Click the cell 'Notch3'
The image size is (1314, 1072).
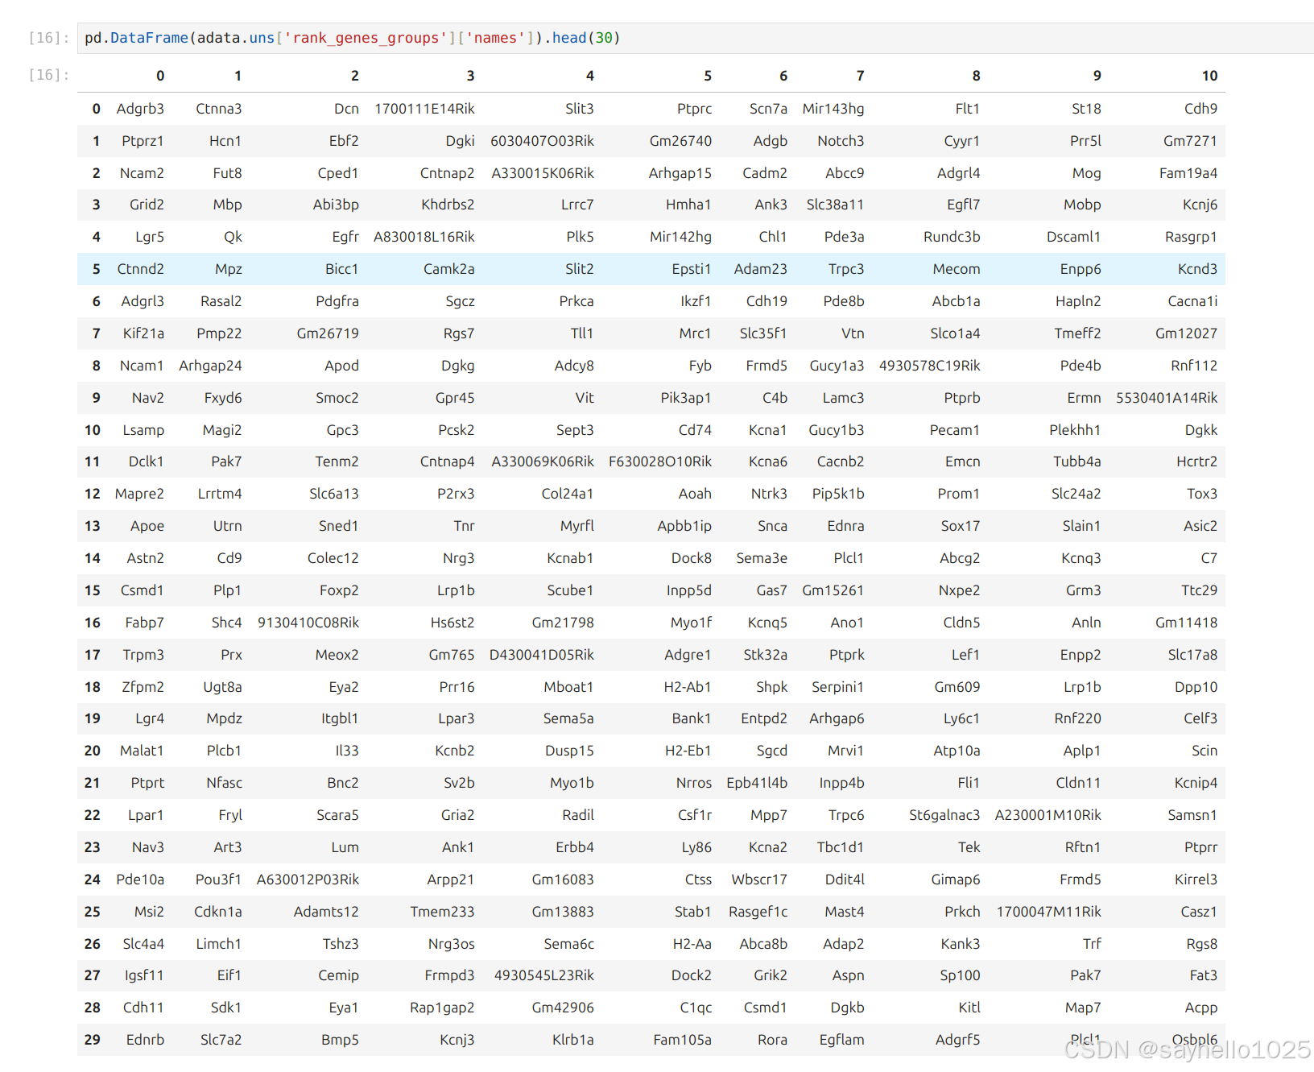pos(841,141)
